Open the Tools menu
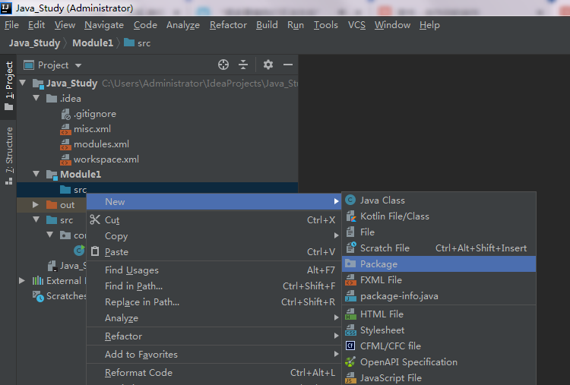Viewport: 570px width, 385px height. tap(326, 25)
